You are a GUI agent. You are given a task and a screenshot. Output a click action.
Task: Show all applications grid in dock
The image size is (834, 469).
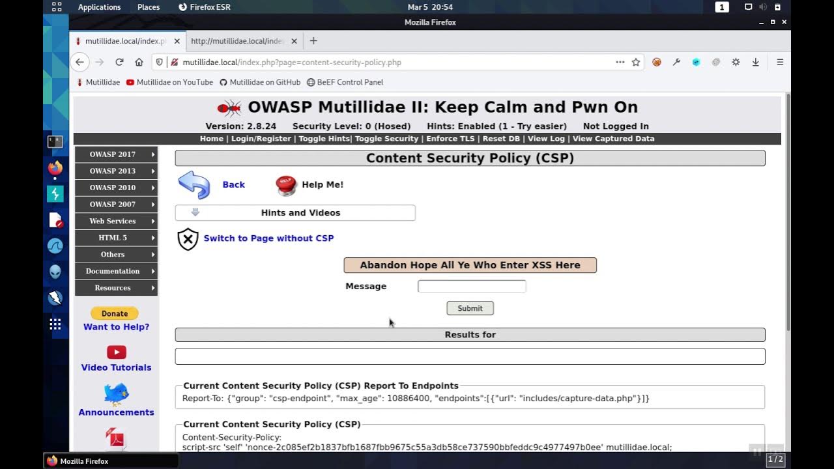click(x=55, y=324)
